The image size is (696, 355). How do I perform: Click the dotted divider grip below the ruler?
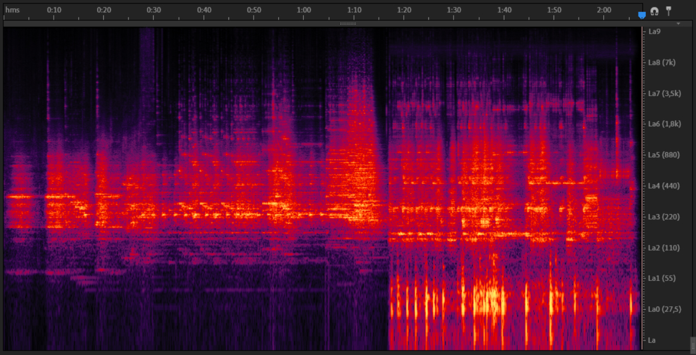point(348,24)
